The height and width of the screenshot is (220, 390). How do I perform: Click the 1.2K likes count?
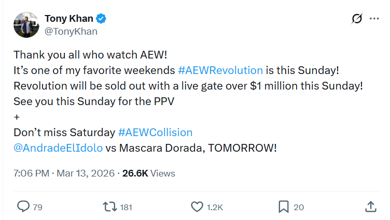point(215,207)
